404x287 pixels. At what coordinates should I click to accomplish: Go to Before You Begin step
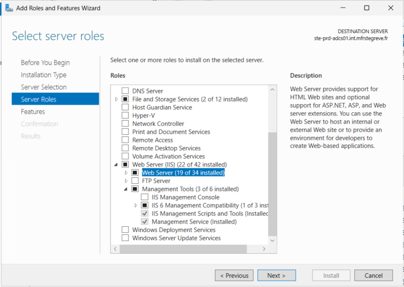[46, 62]
